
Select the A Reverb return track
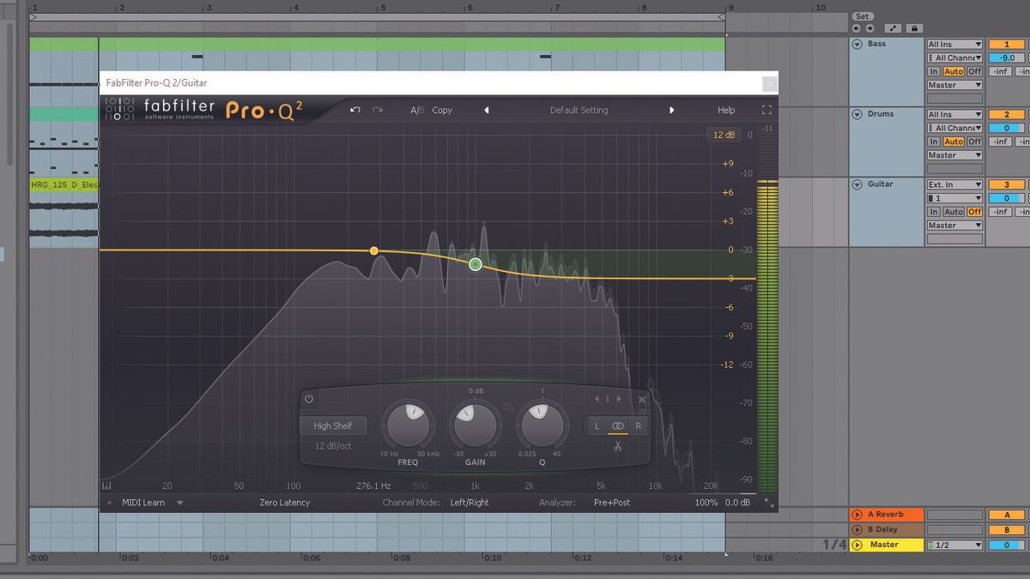pyautogui.click(x=887, y=514)
